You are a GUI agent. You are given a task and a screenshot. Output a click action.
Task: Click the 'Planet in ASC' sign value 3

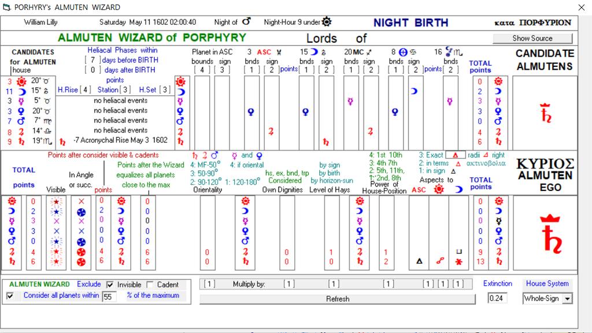(222, 70)
